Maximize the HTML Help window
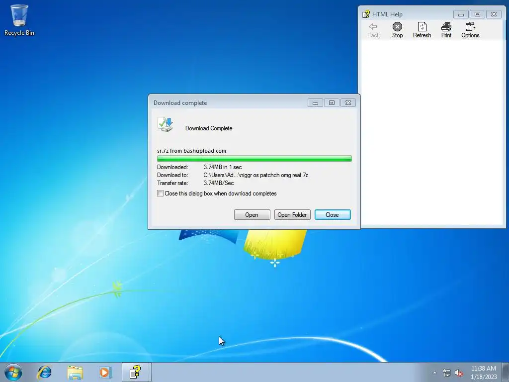Screen dimensions: 509x382 click(x=477, y=14)
